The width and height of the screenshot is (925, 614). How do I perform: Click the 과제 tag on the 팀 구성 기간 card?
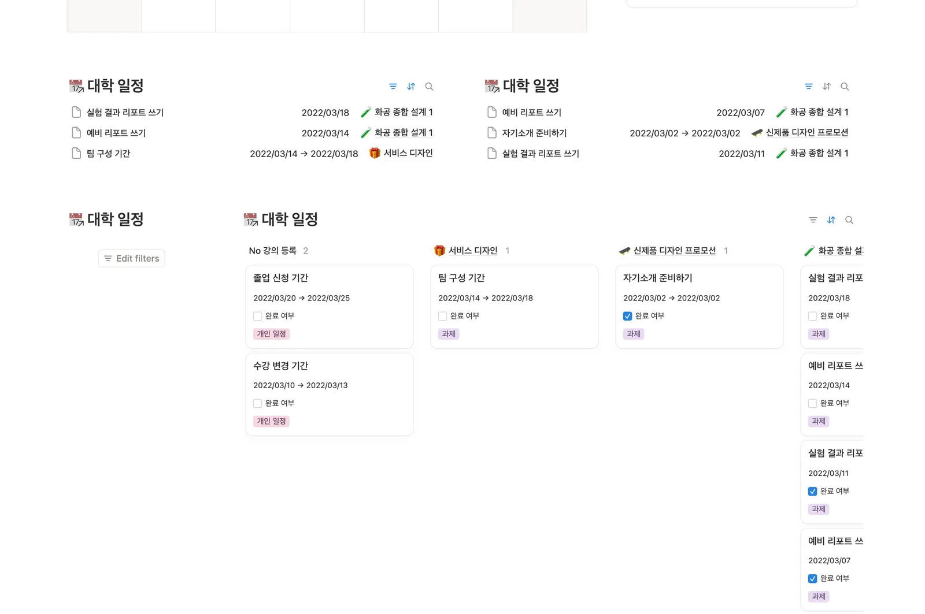(449, 334)
